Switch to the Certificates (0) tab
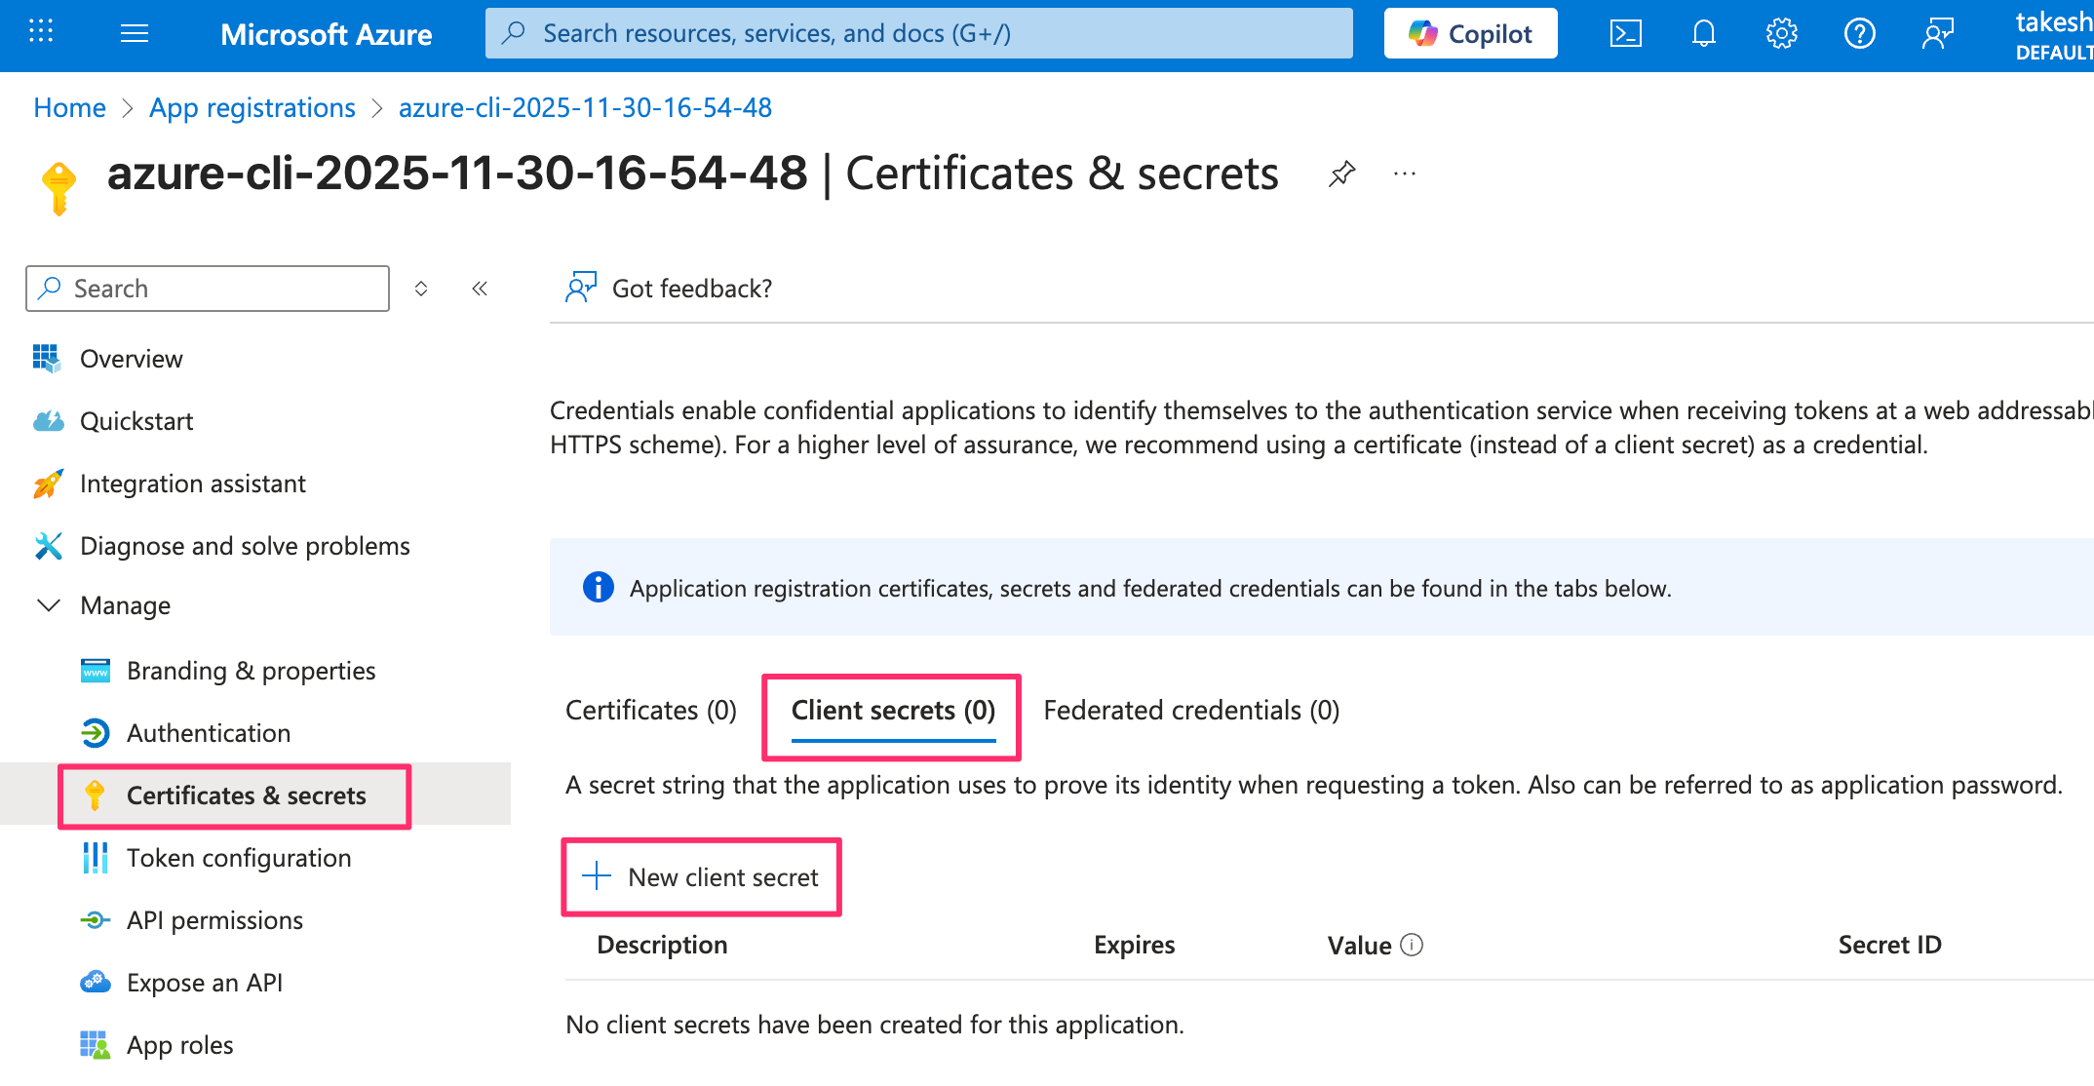Screen dimensions: 2094x1086 pyautogui.click(x=650, y=710)
